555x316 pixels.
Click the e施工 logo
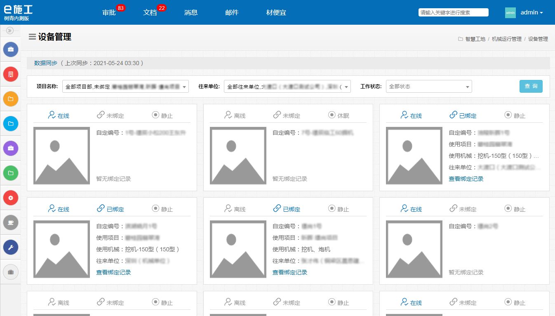(18, 9)
